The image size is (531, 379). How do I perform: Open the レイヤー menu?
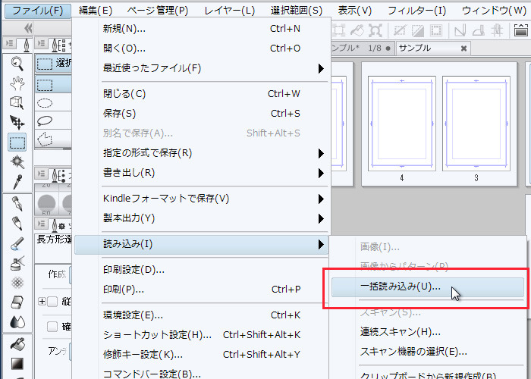230,11
